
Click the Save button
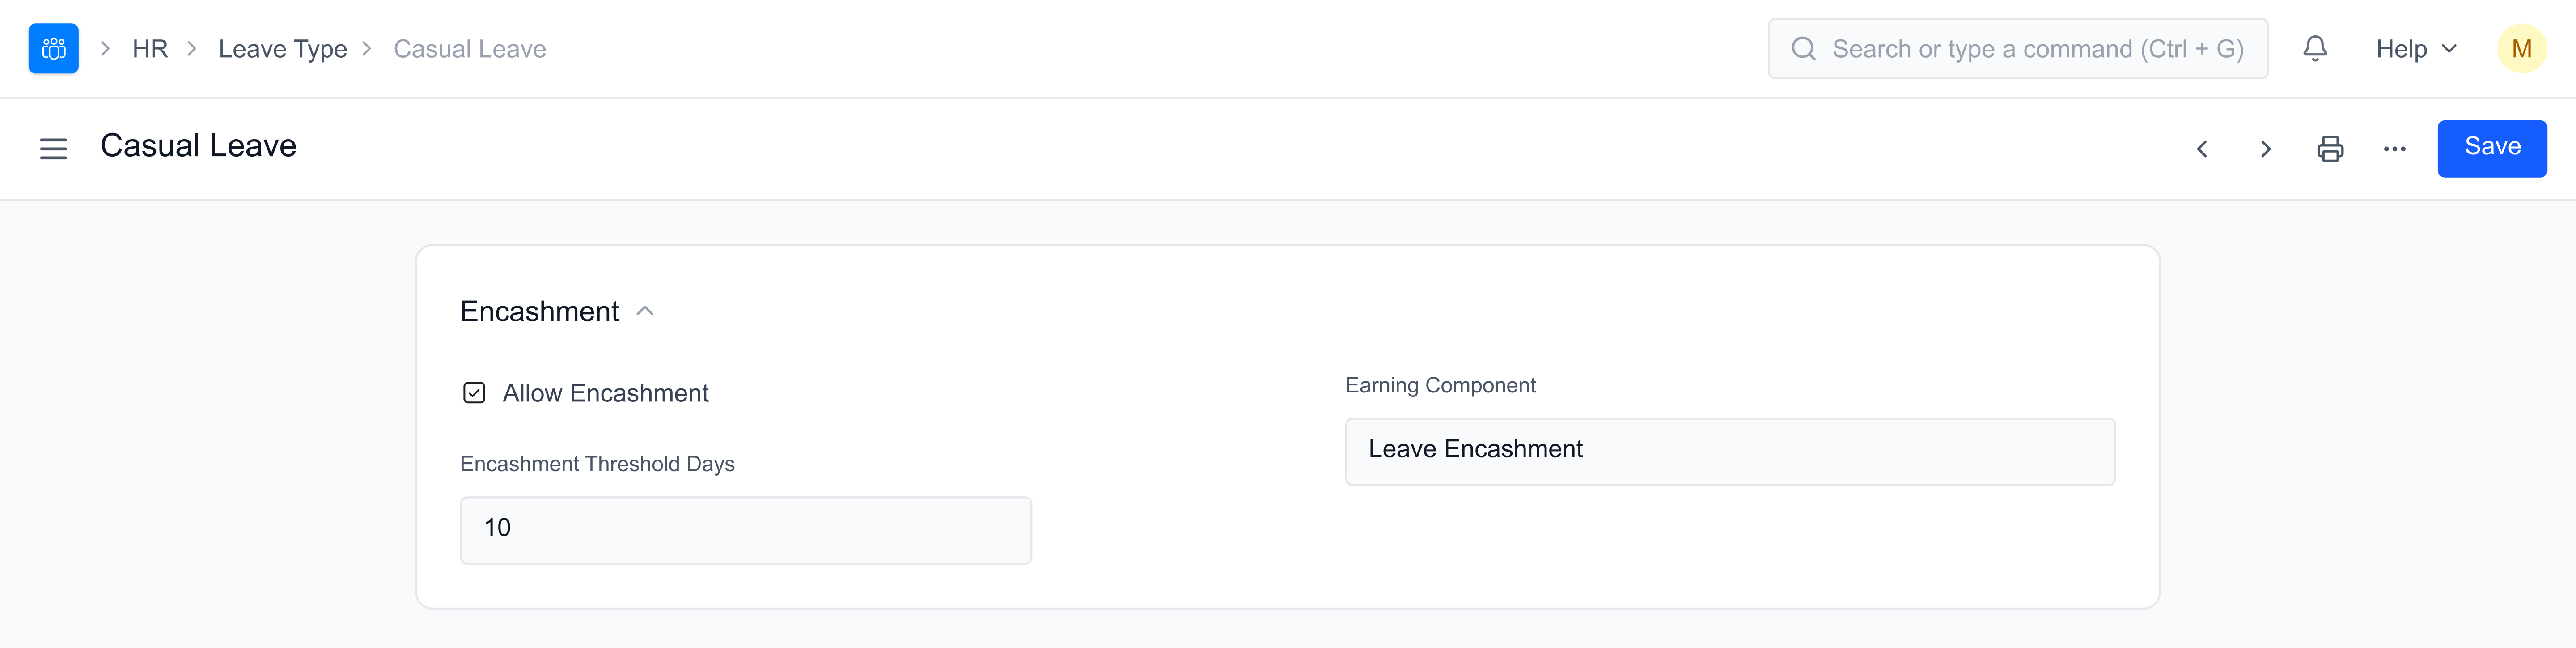coord(2491,148)
